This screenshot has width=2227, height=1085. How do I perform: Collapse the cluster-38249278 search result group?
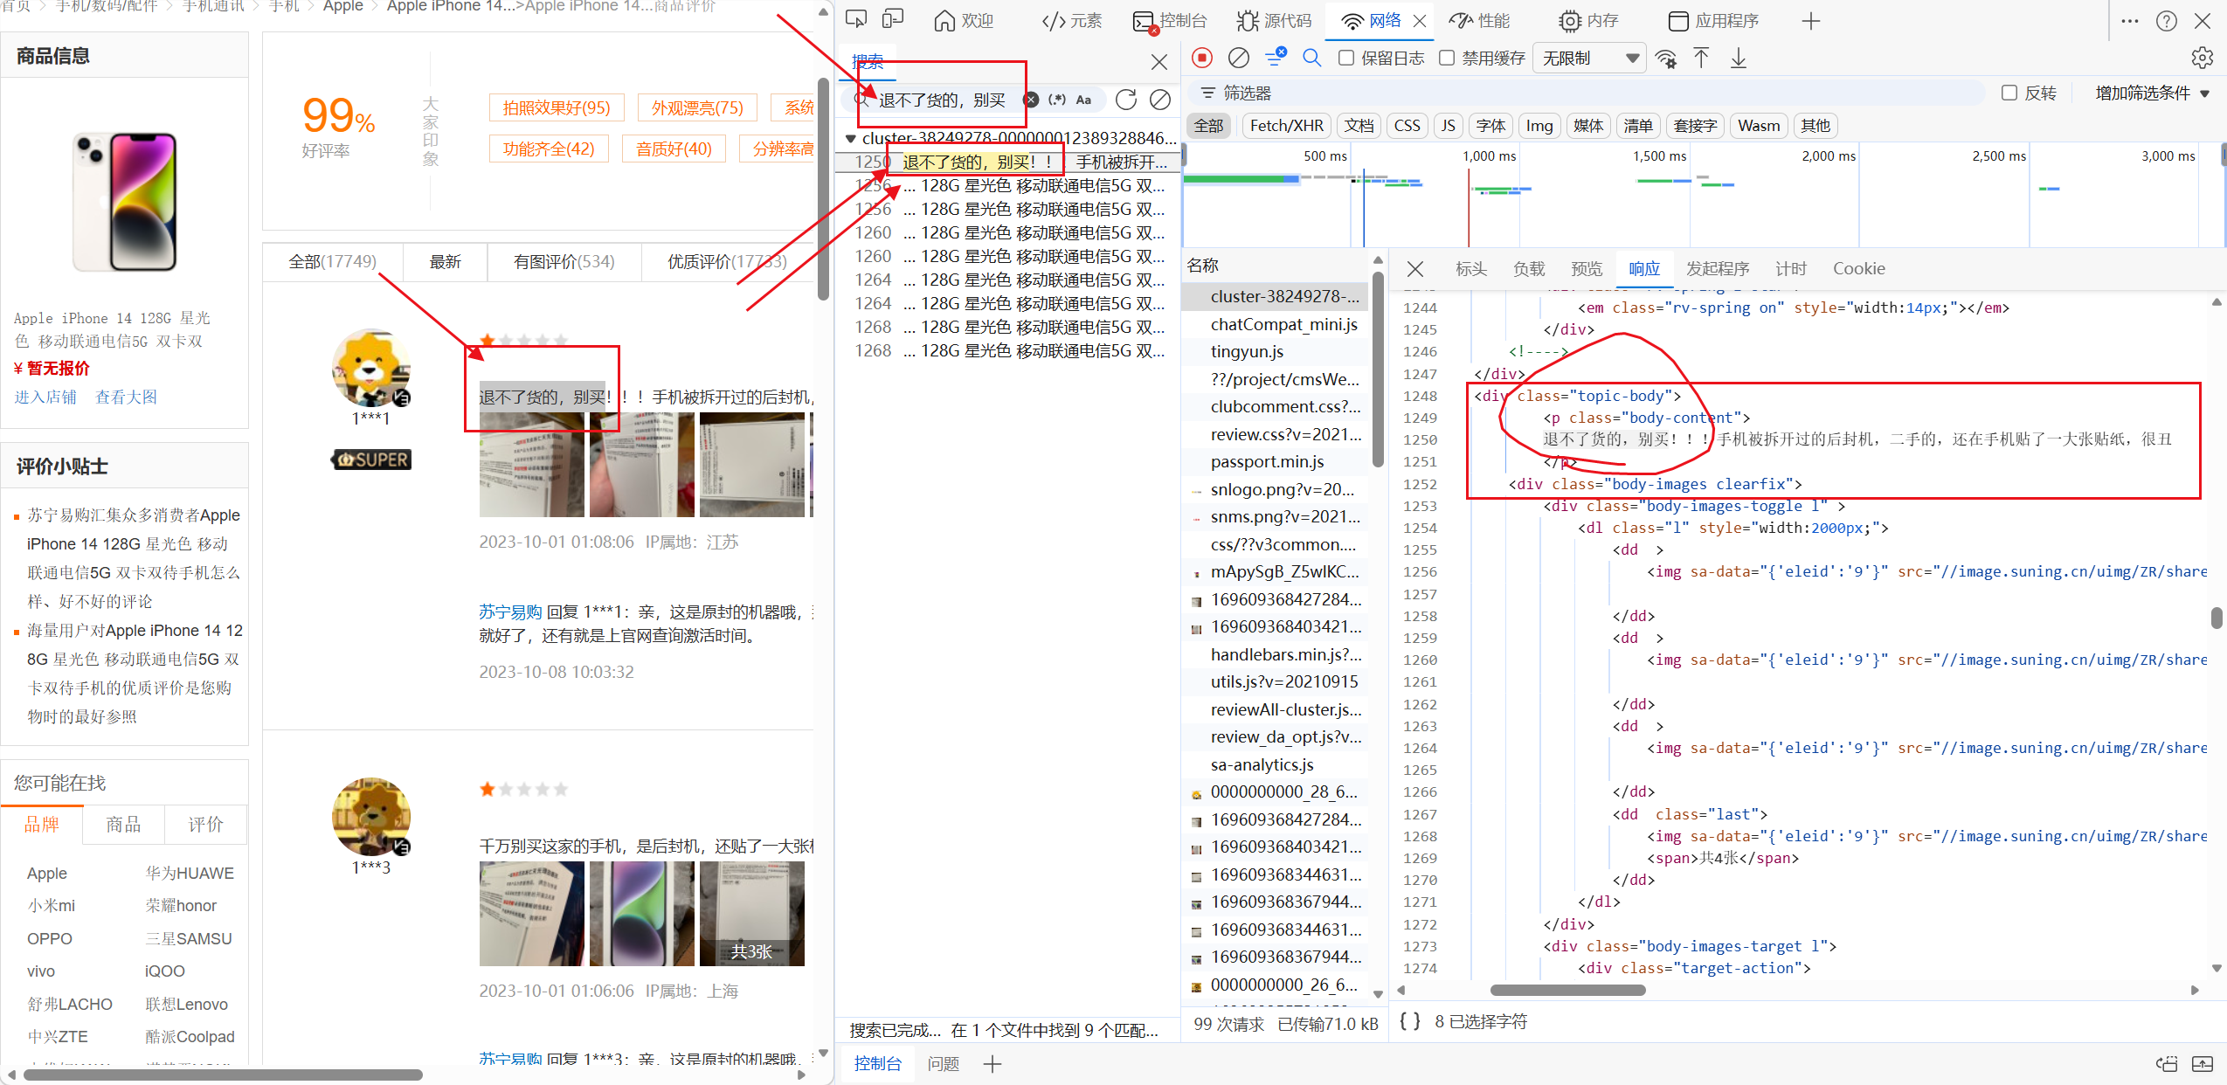point(850,138)
